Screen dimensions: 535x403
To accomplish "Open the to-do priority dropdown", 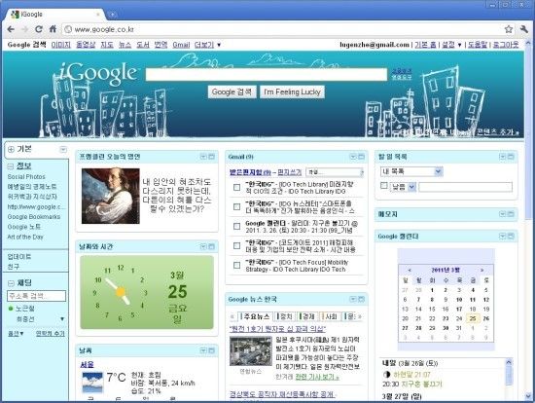I will click(x=403, y=187).
